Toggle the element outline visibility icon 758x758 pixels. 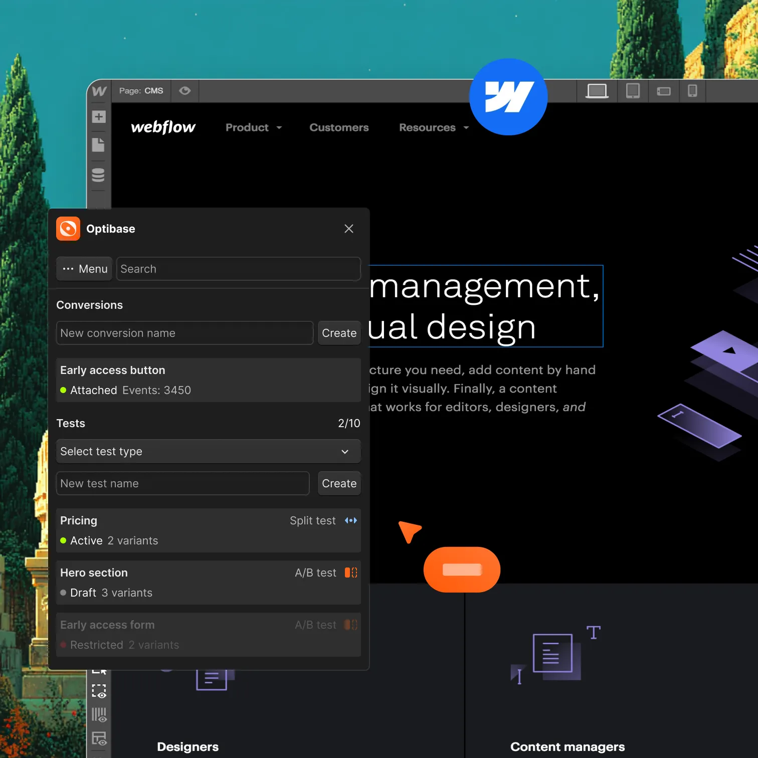point(99,691)
